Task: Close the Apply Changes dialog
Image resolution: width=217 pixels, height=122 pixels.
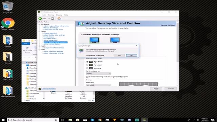Action: click(x=136, y=46)
